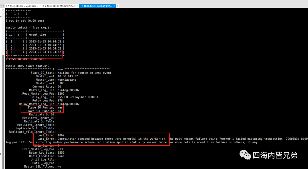The height and width of the screenshot is (169, 308).
Task: Click the green status dot on tab 2
Action: click(x=43, y=6)
